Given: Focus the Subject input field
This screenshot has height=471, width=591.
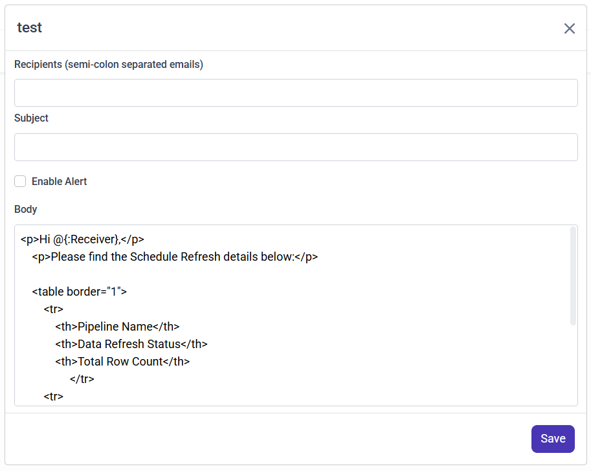Looking at the screenshot, I should click(296, 148).
